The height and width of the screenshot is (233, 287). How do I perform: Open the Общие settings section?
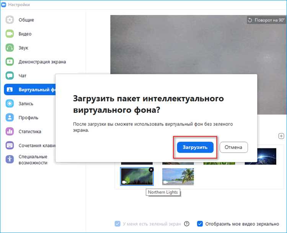tap(26, 20)
